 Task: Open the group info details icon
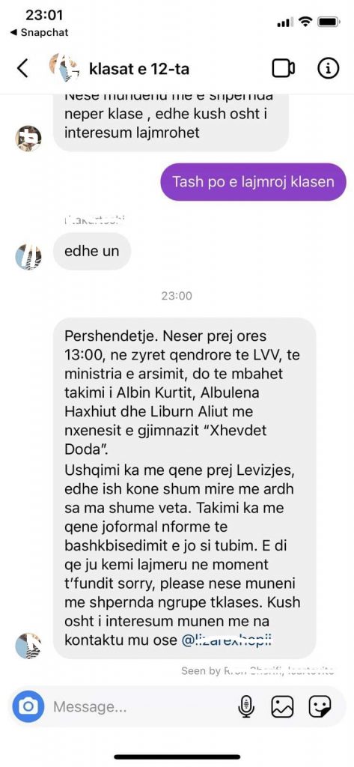coord(328,68)
